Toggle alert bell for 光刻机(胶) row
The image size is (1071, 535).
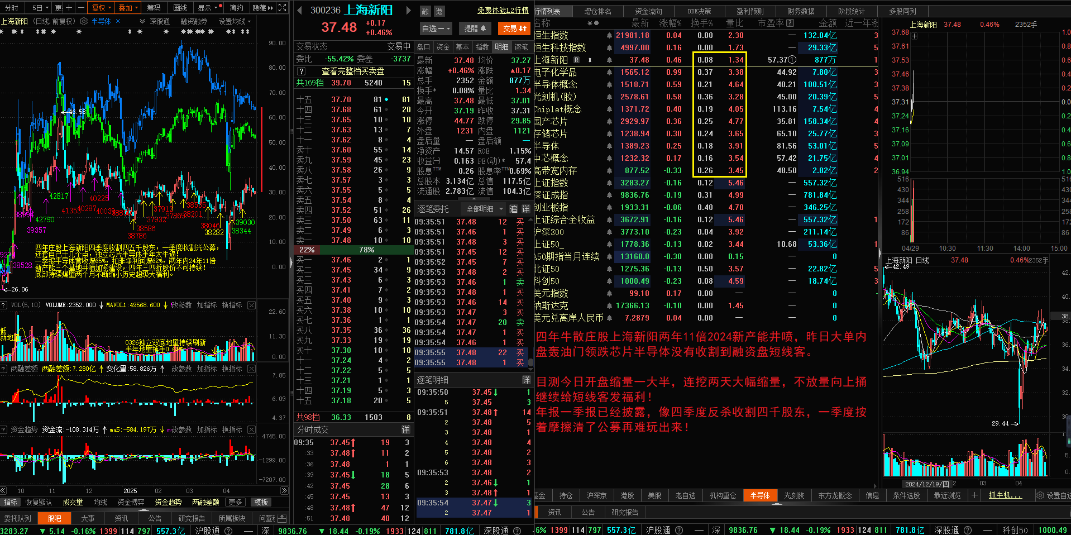(609, 97)
